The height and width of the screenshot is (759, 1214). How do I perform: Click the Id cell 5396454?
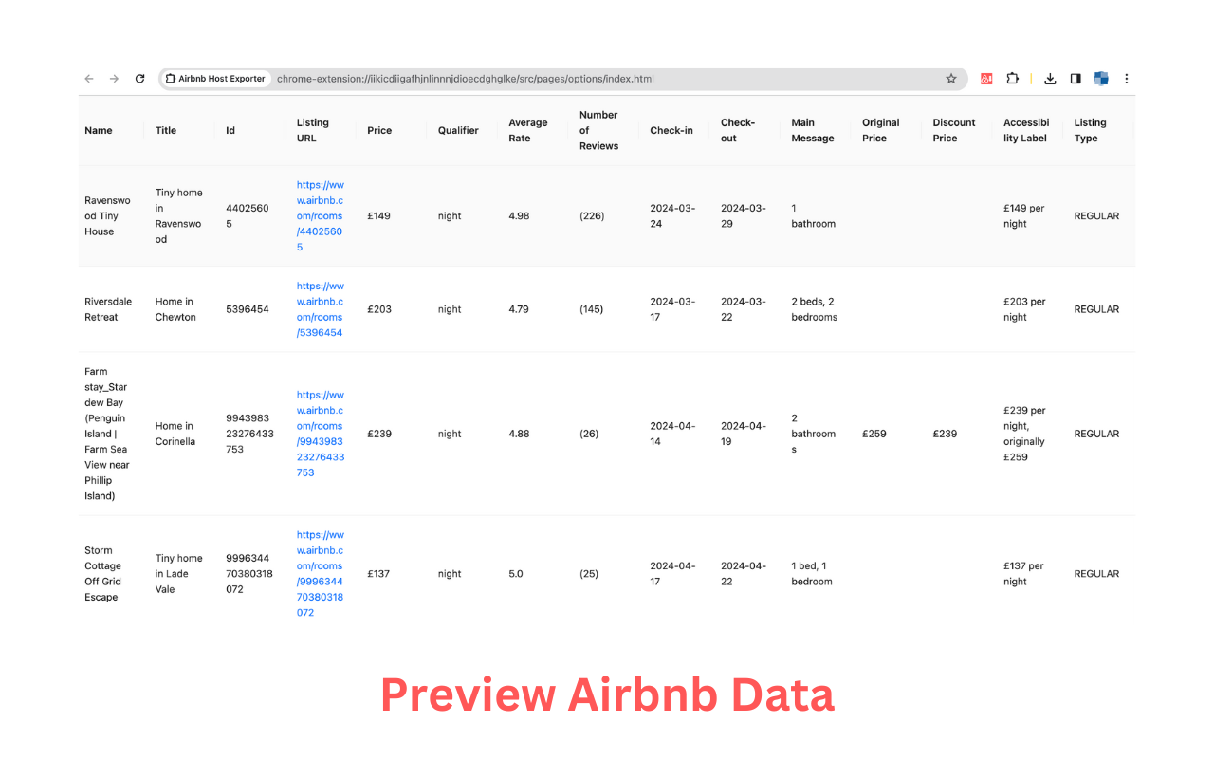click(x=248, y=309)
